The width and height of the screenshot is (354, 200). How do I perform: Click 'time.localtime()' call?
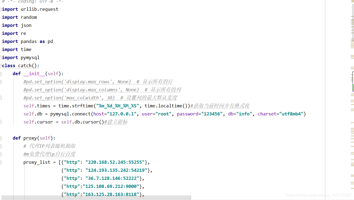pos(167,106)
